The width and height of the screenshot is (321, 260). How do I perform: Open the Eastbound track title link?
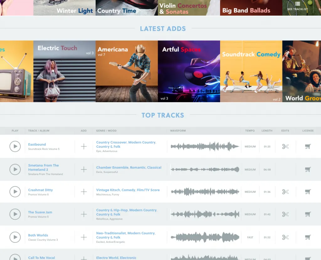(37, 144)
